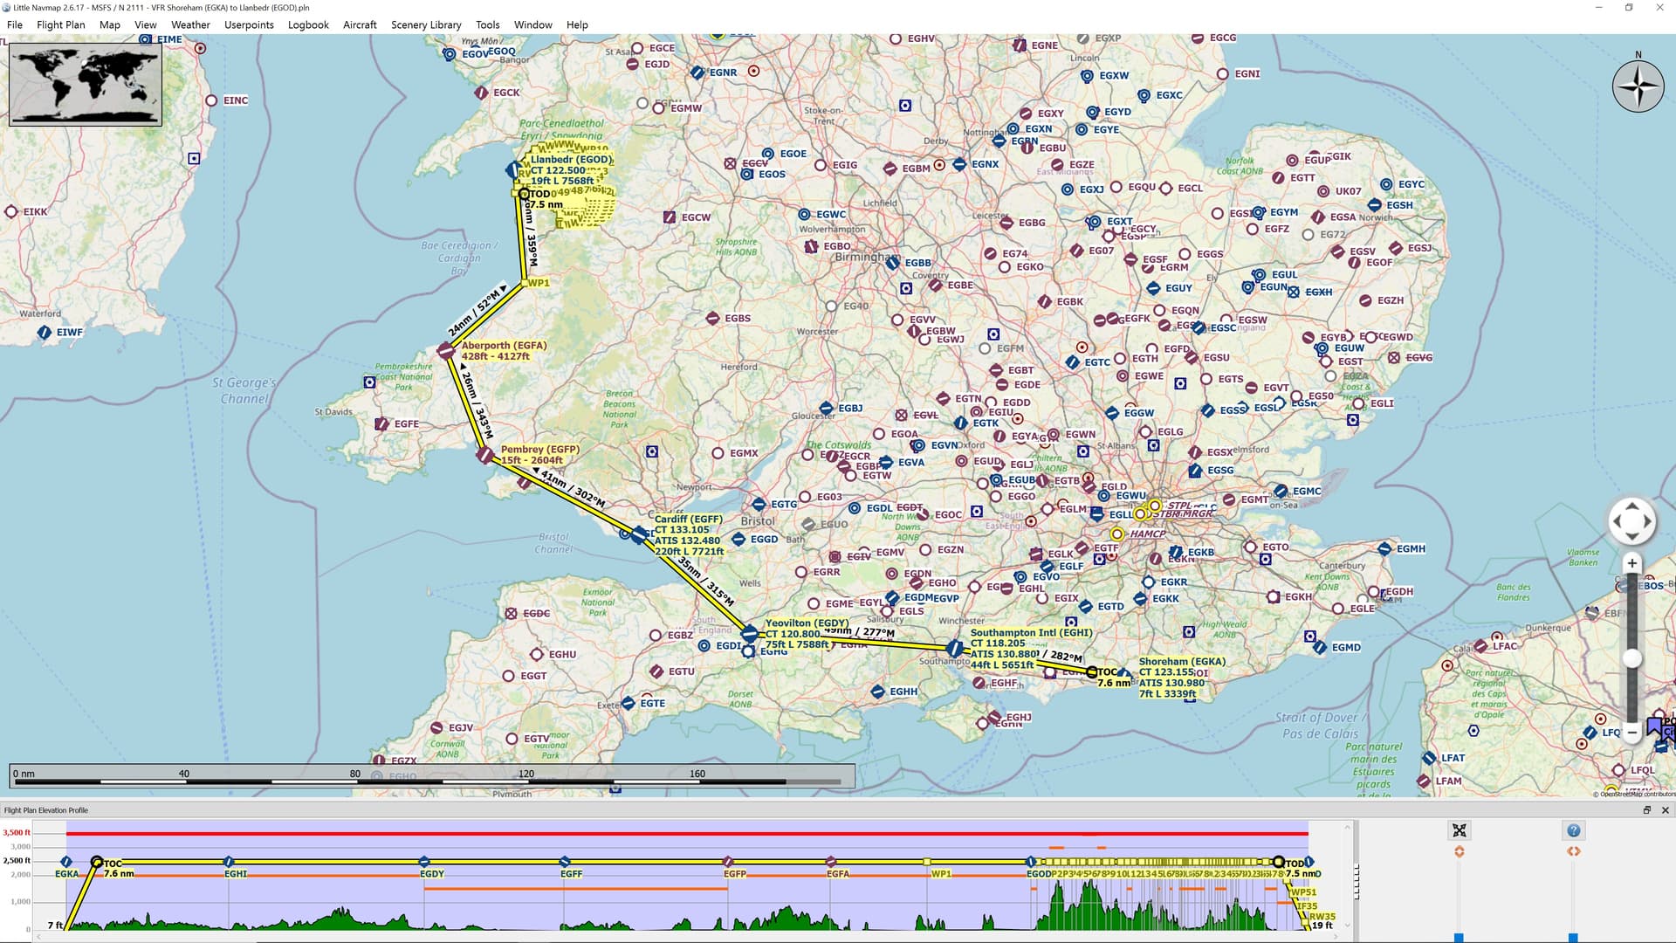Open elevation profile help question icon
The image size is (1676, 943).
pos(1573,830)
